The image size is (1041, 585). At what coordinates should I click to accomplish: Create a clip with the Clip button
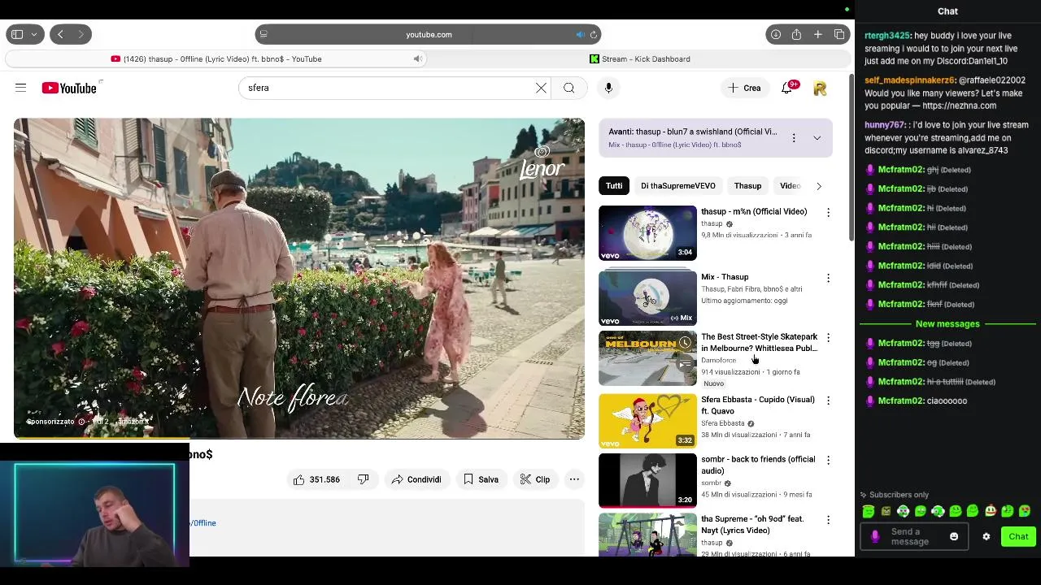pos(535,479)
